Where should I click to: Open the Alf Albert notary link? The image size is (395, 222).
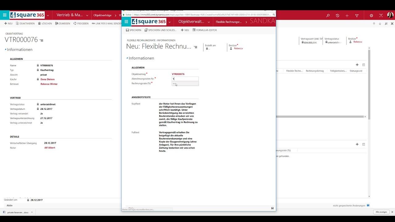coord(50,148)
